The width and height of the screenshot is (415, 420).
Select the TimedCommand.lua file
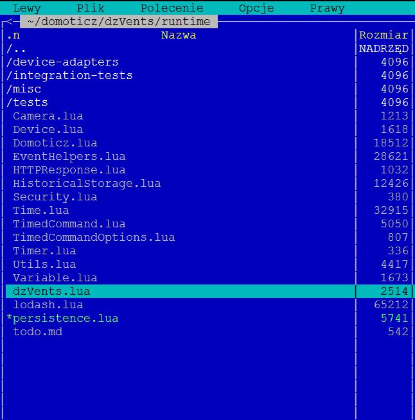69,224
